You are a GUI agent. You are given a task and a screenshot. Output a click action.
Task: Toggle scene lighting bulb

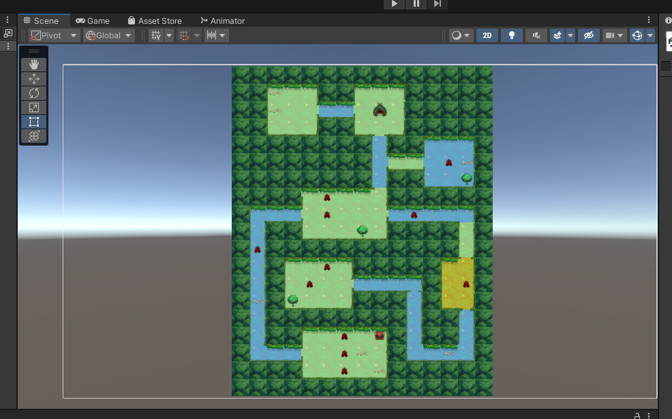(512, 35)
